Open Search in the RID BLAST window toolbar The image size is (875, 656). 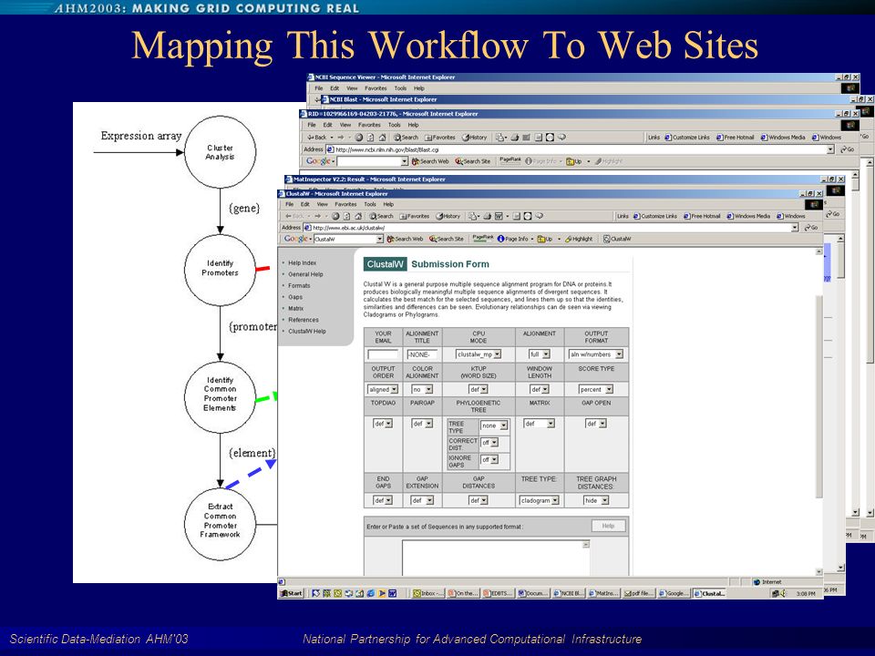[x=406, y=138]
